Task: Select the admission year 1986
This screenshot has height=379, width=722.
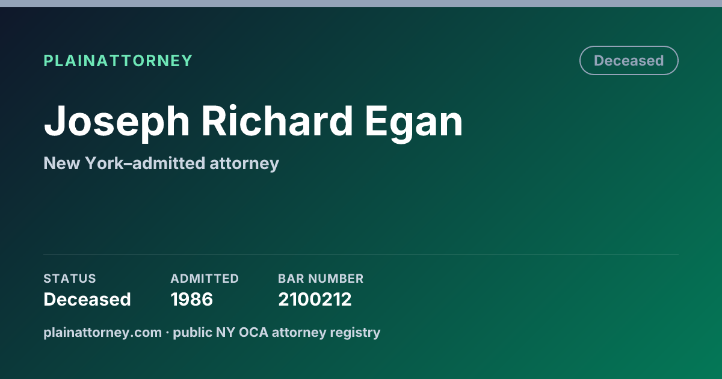Action: (x=192, y=299)
